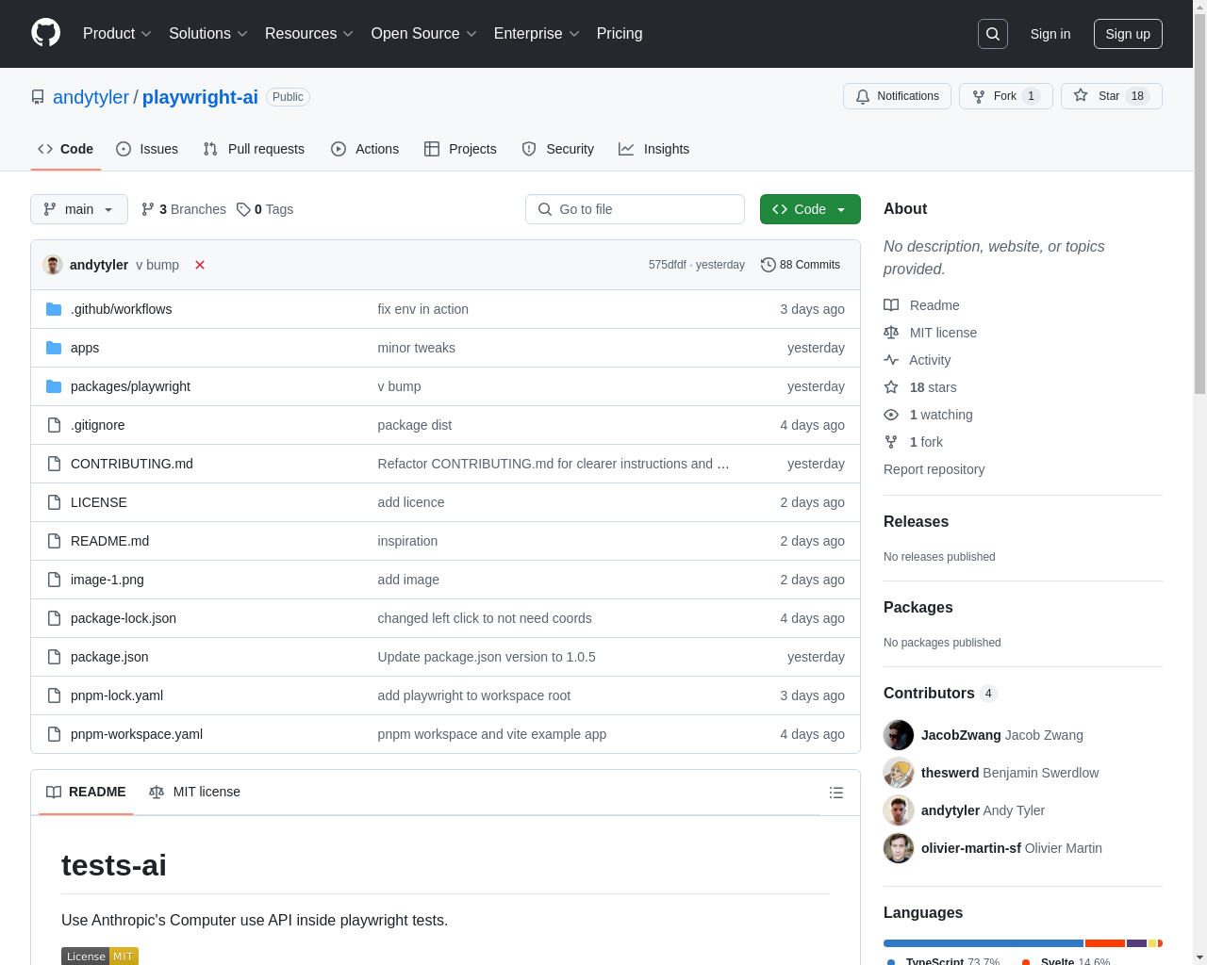1207x965 pixels.
Task: Open the andytyler owner link
Action: 91,97
